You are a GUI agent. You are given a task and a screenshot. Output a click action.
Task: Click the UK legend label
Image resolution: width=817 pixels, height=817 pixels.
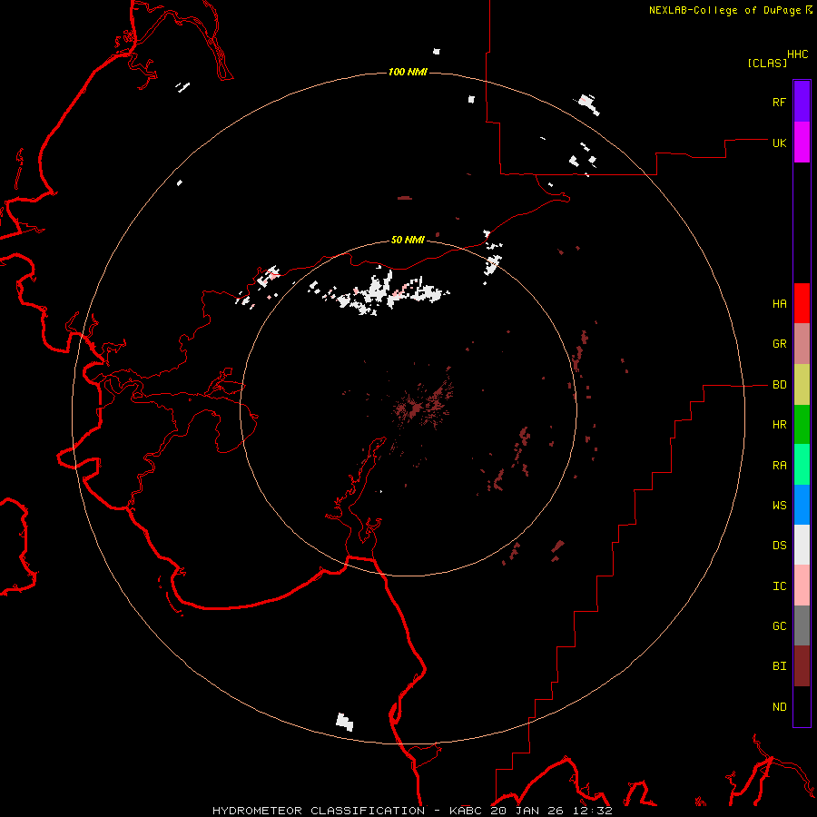(779, 143)
